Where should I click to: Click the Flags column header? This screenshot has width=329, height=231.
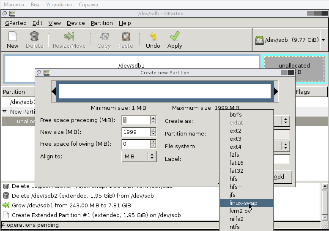(x=311, y=92)
